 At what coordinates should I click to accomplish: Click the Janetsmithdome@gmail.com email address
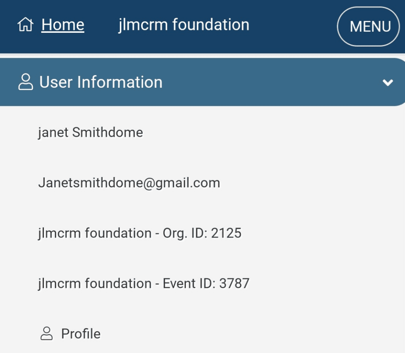[x=129, y=183]
